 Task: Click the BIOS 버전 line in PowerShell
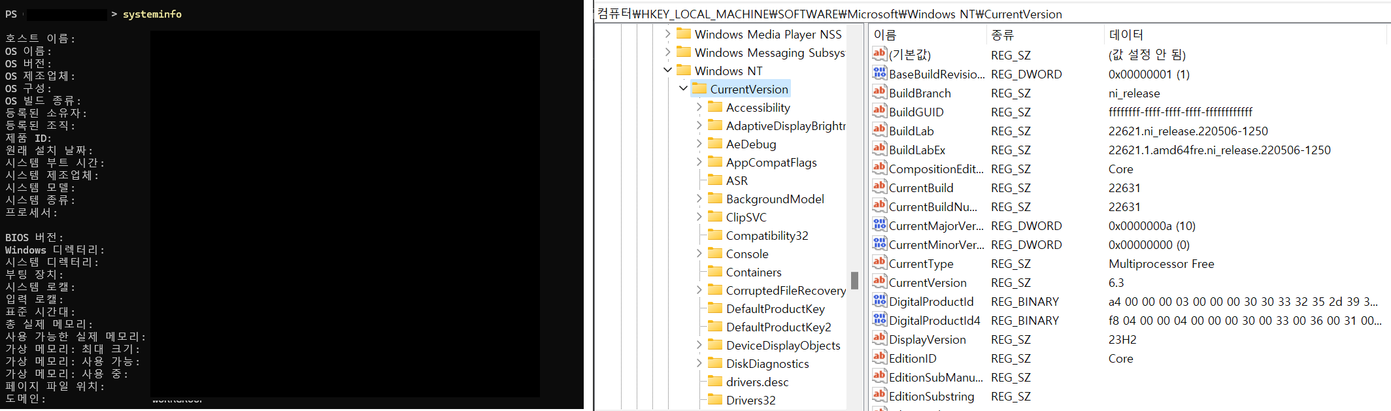[x=34, y=237]
